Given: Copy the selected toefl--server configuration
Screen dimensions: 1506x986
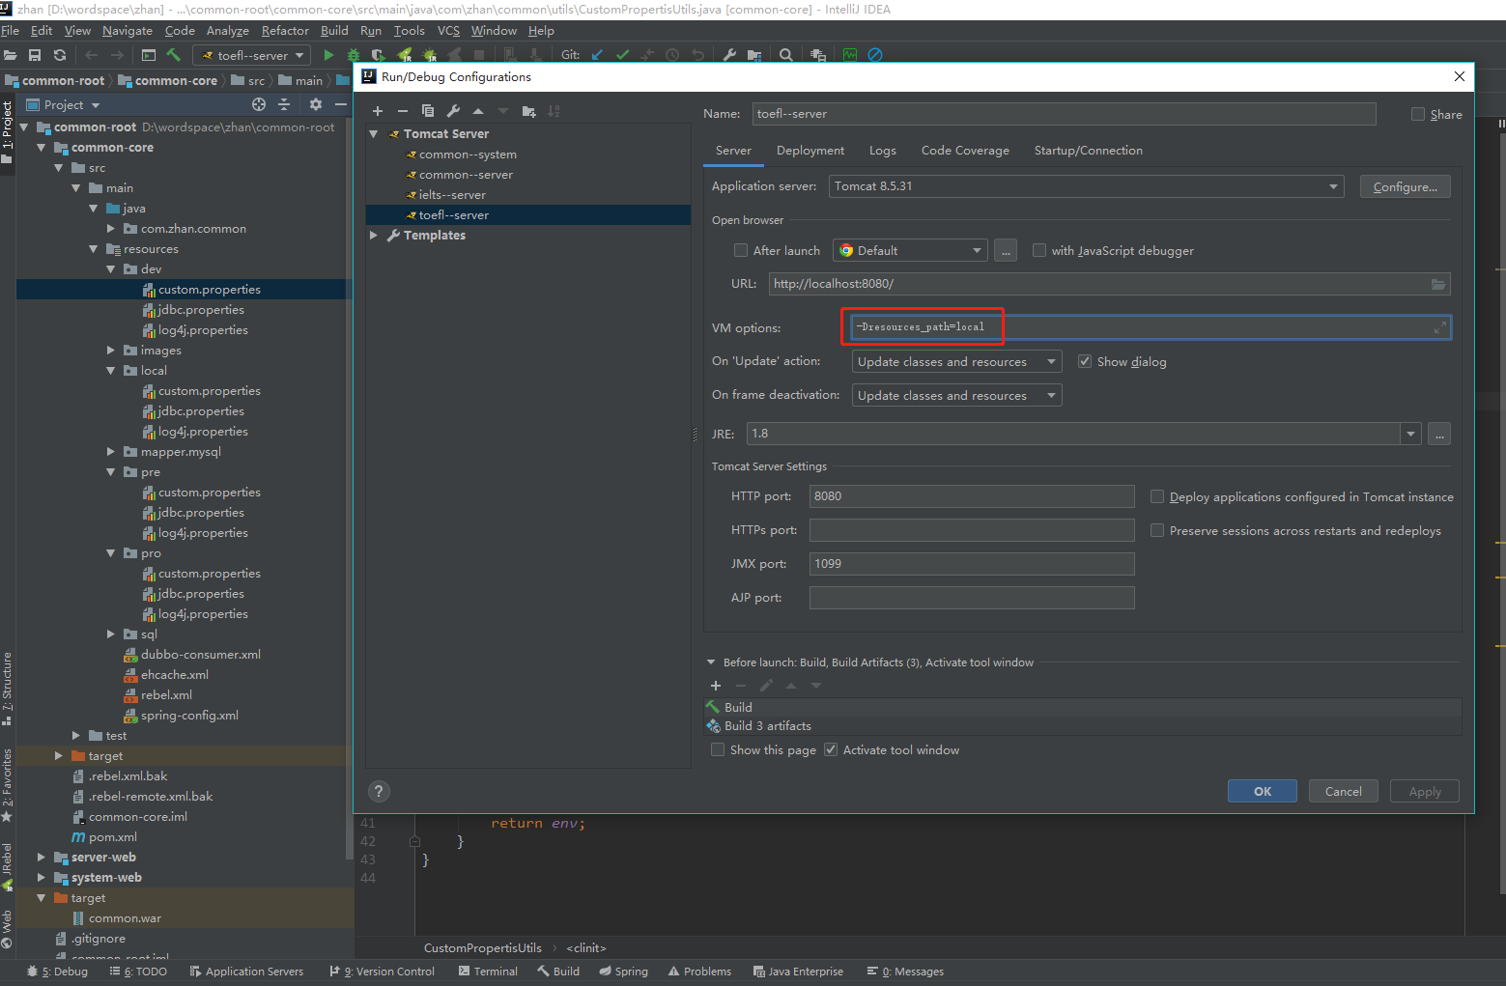Looking at the screenshot, I should coord(428,111).
